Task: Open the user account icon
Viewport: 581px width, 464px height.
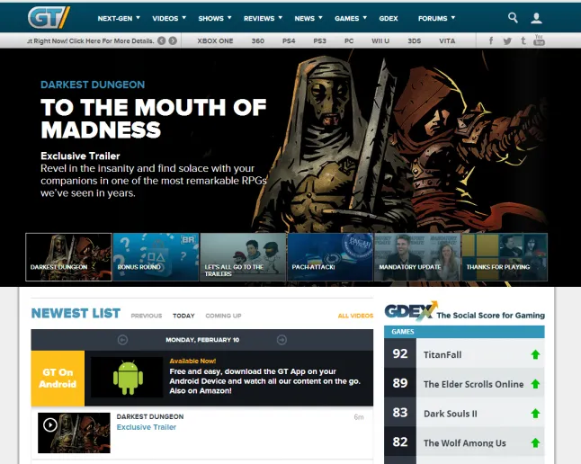Action: click(x=536, y=18)
